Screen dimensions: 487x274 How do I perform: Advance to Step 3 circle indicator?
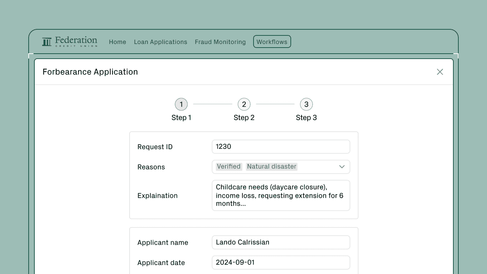point(306,104)
